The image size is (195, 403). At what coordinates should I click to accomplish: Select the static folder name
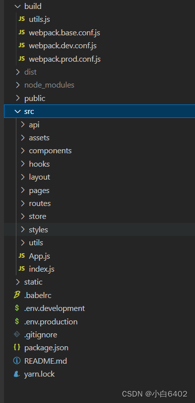point(33,282)
